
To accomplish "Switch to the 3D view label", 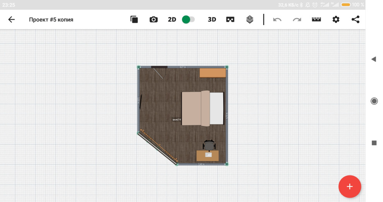I will click(212, 20).
